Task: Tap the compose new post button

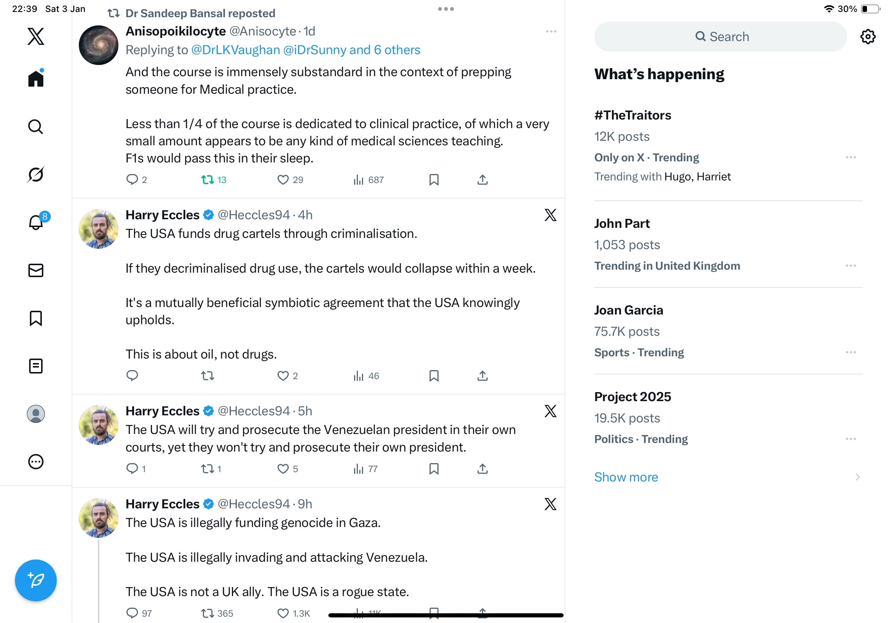Action: pyautogui.click(x=36, y=580)
